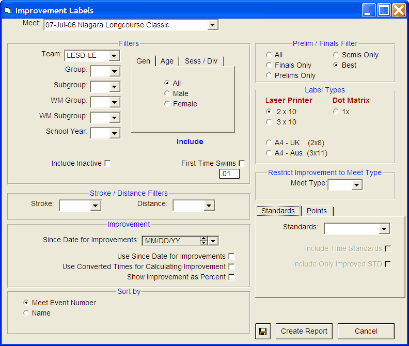Expand the Team dropdown
Screen dimensions: 409x346
pyautogui.click(x=114, y=55)
